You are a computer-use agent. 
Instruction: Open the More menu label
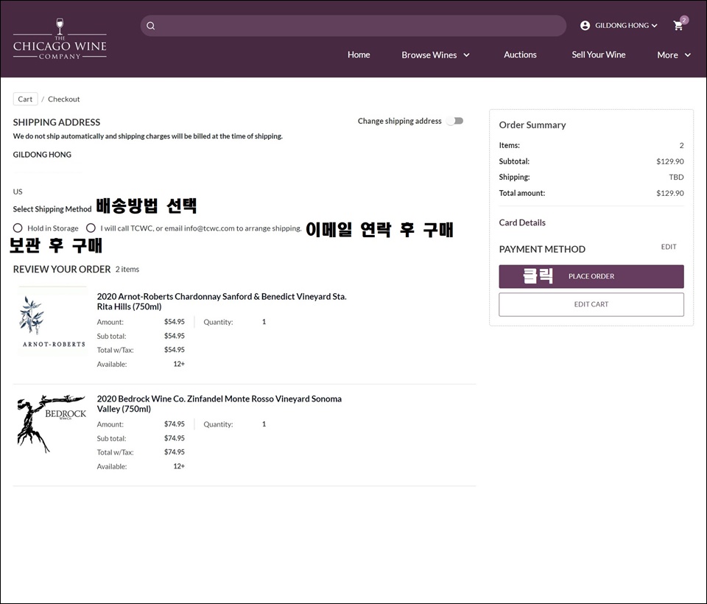(667, 55)
